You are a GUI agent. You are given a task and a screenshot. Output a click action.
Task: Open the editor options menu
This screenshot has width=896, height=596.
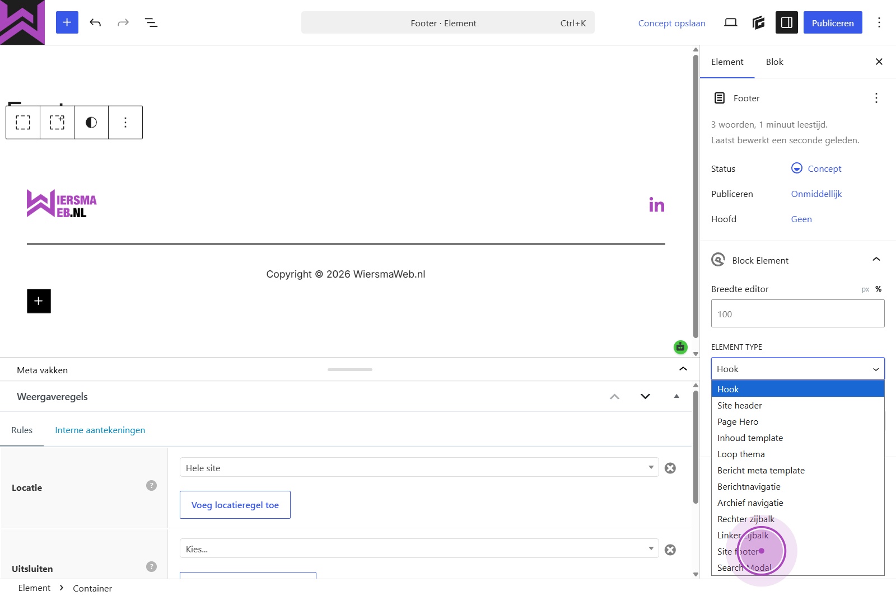(879, 22)
